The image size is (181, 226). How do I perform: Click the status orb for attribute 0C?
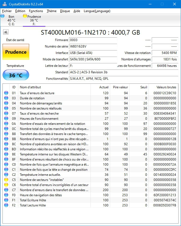click(6, 129)
